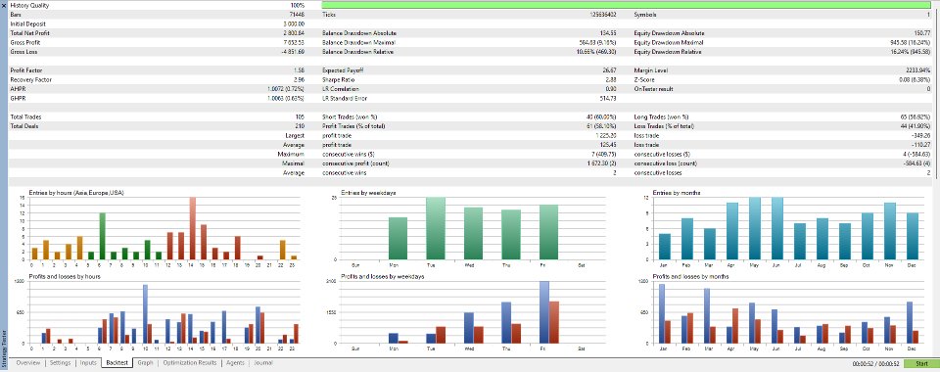Click the Ticks label
The width and height of the screenshot is (940, 372).
pyautogui.click(x=329, y=15)
